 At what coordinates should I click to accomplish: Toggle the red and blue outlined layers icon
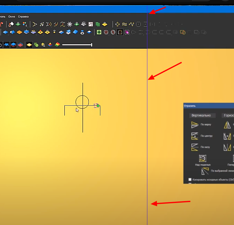pyautogui.click(x=21, y=45)
